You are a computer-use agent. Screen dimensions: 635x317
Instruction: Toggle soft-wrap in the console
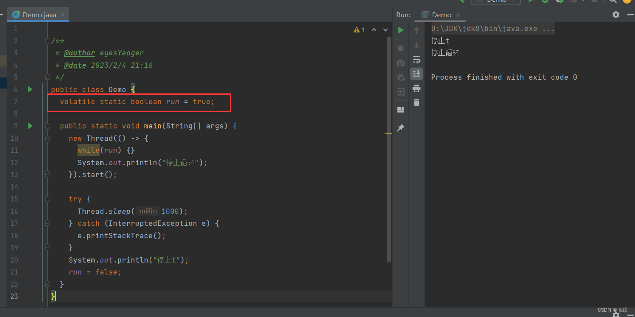416,60
